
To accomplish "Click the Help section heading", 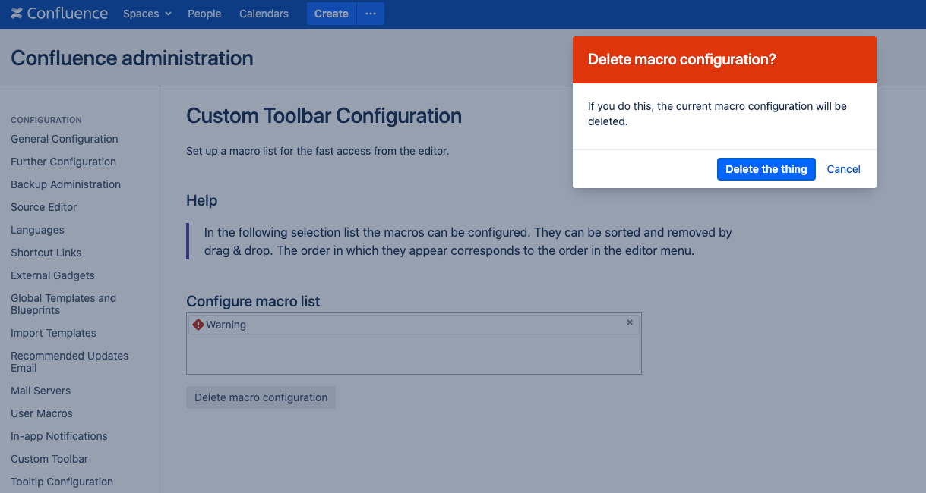I will point(201,200).
